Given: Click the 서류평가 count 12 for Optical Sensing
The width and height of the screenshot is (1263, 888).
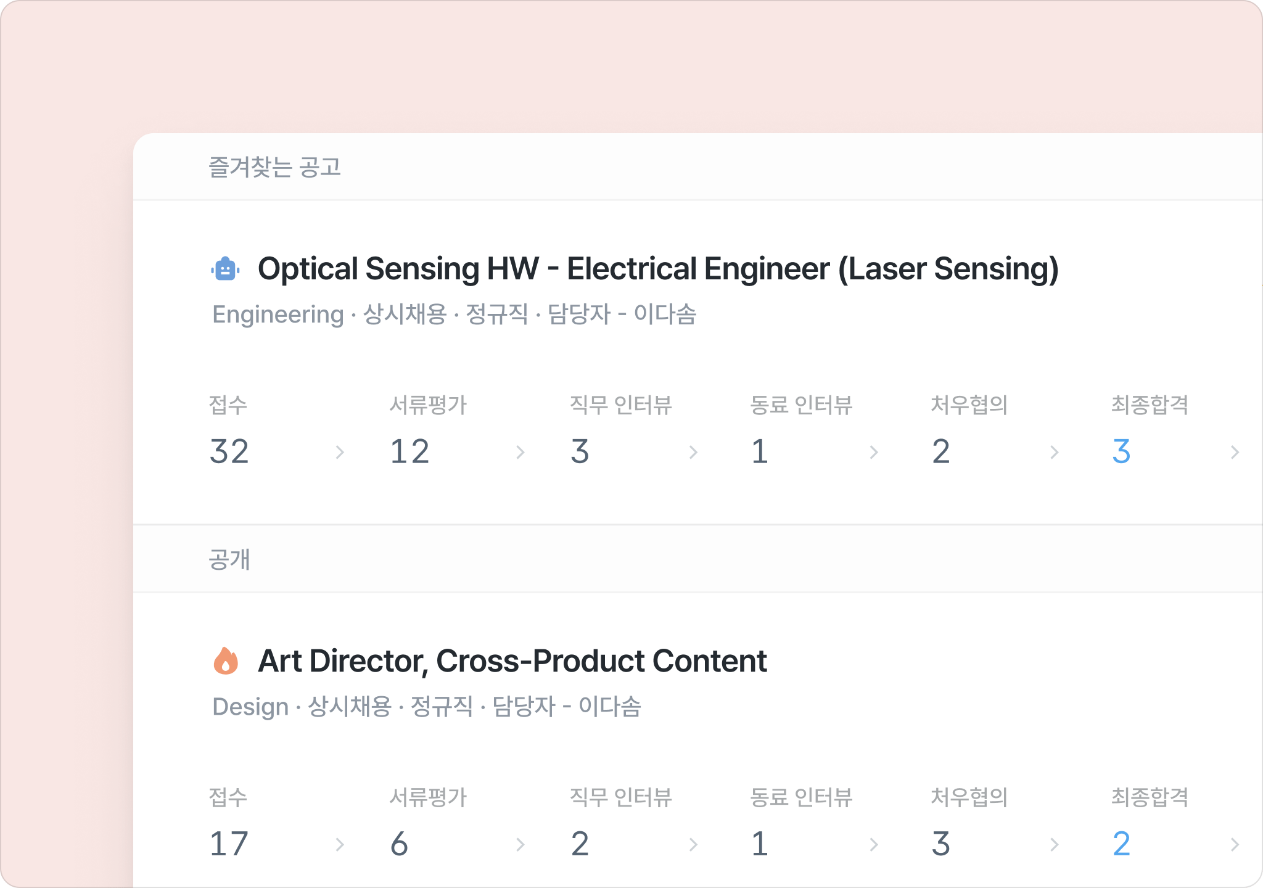Looking at the screenshot, I should 409,451.
